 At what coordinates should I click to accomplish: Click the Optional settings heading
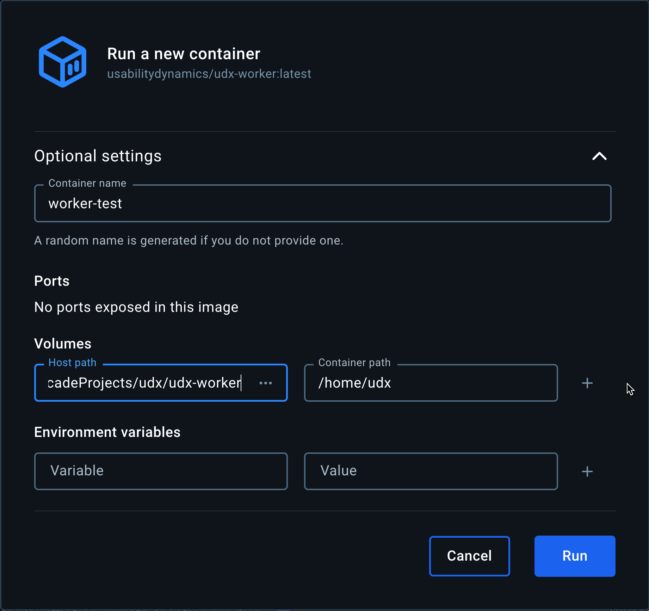click(98, 156)
